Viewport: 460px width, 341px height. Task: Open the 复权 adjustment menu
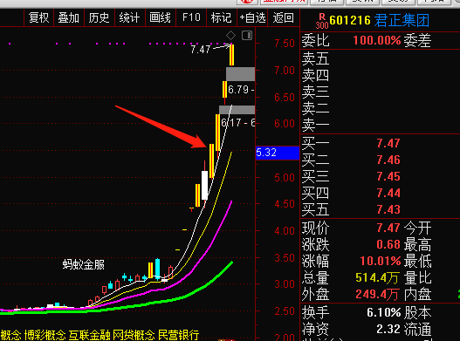click(38, 18)
